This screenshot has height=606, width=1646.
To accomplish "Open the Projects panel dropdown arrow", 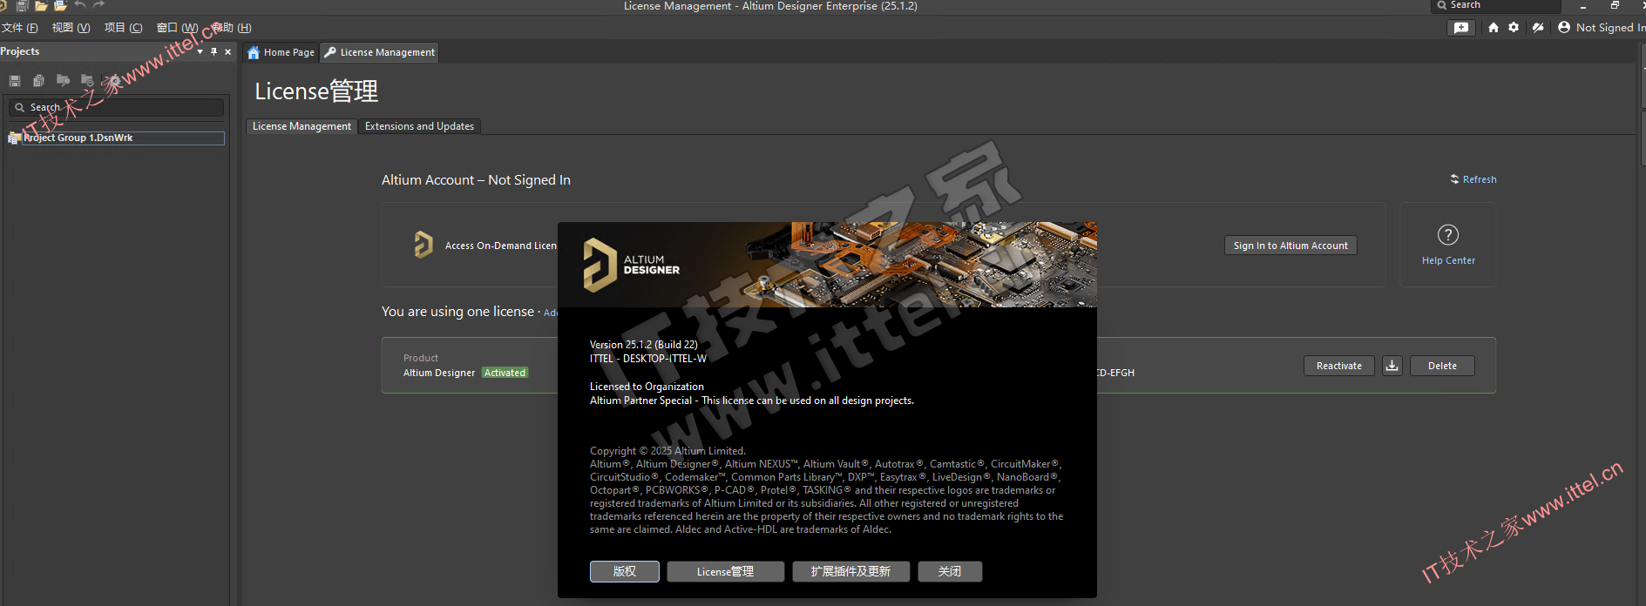I will click(x=200, y=51).
